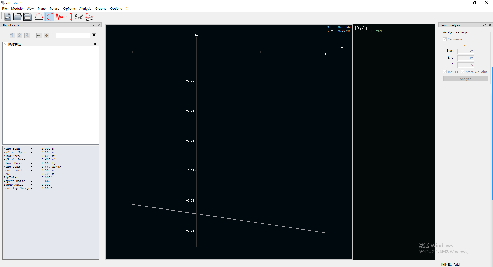Float the Plane analysis panel

point(485,25)
